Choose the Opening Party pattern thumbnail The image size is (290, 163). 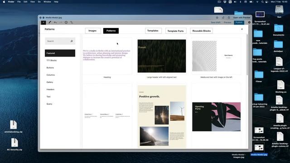tap(216, 117)
